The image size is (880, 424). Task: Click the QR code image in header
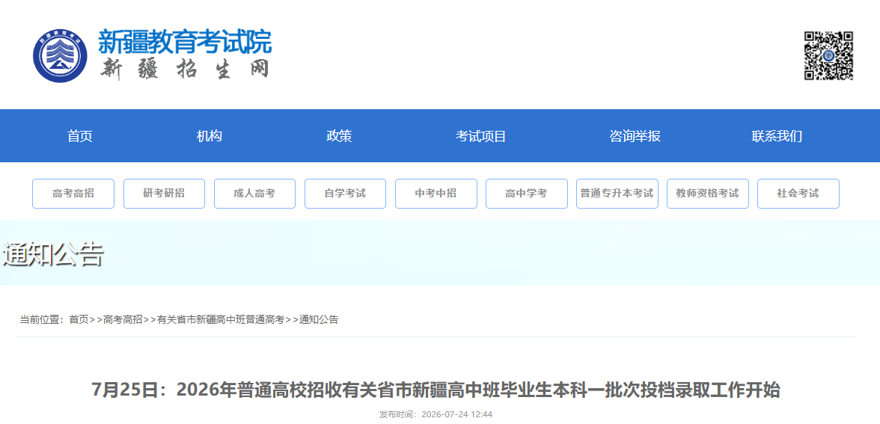pos(828,55)
